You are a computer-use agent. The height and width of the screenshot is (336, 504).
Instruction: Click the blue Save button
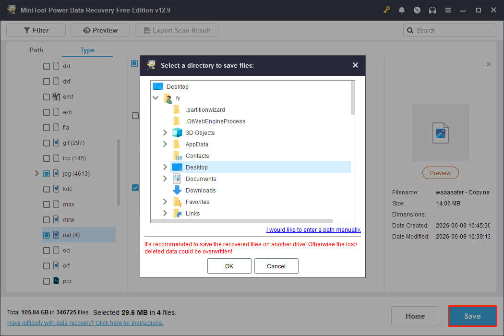472,316
